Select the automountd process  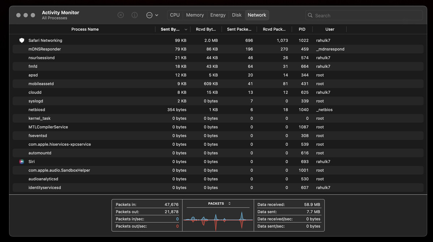point(40,153)
